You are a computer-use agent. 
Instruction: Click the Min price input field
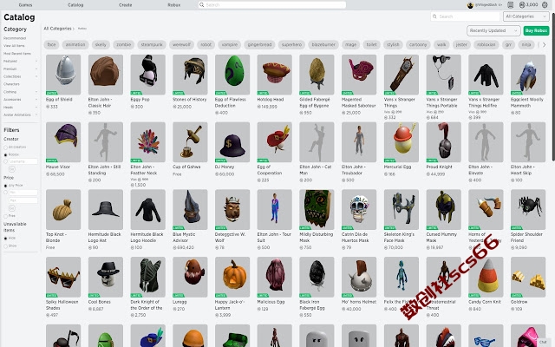(x=23, y=193)
